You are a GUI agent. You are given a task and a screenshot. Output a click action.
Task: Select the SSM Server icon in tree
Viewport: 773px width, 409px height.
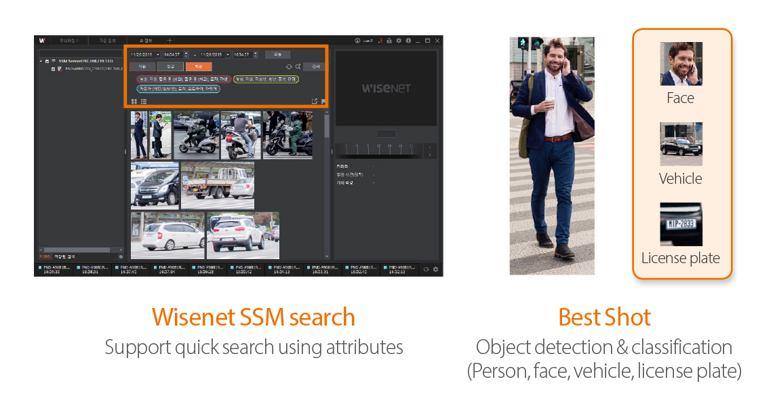(54, 61)
